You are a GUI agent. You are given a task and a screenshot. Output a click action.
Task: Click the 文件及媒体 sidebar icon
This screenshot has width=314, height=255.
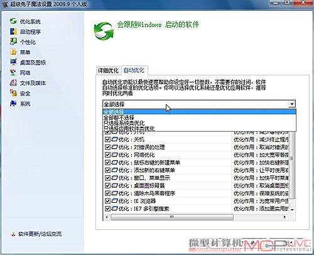point(13,83)
